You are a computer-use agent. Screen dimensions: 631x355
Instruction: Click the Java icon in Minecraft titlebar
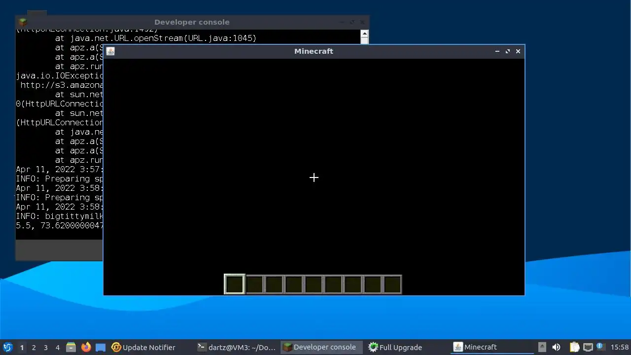click(110, 51)
